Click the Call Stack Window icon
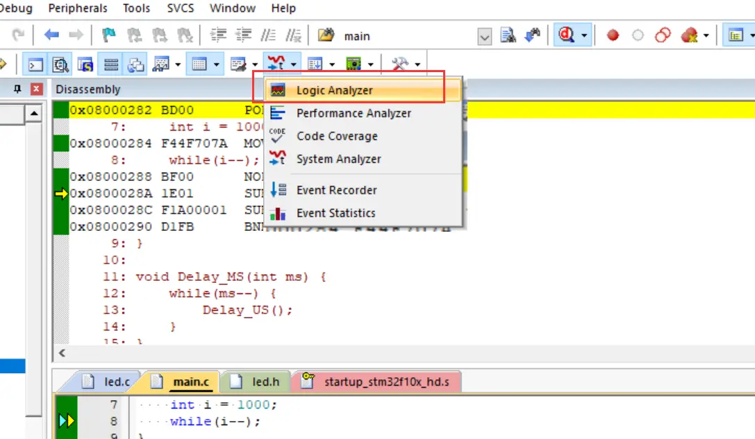 tap(136, 64)
